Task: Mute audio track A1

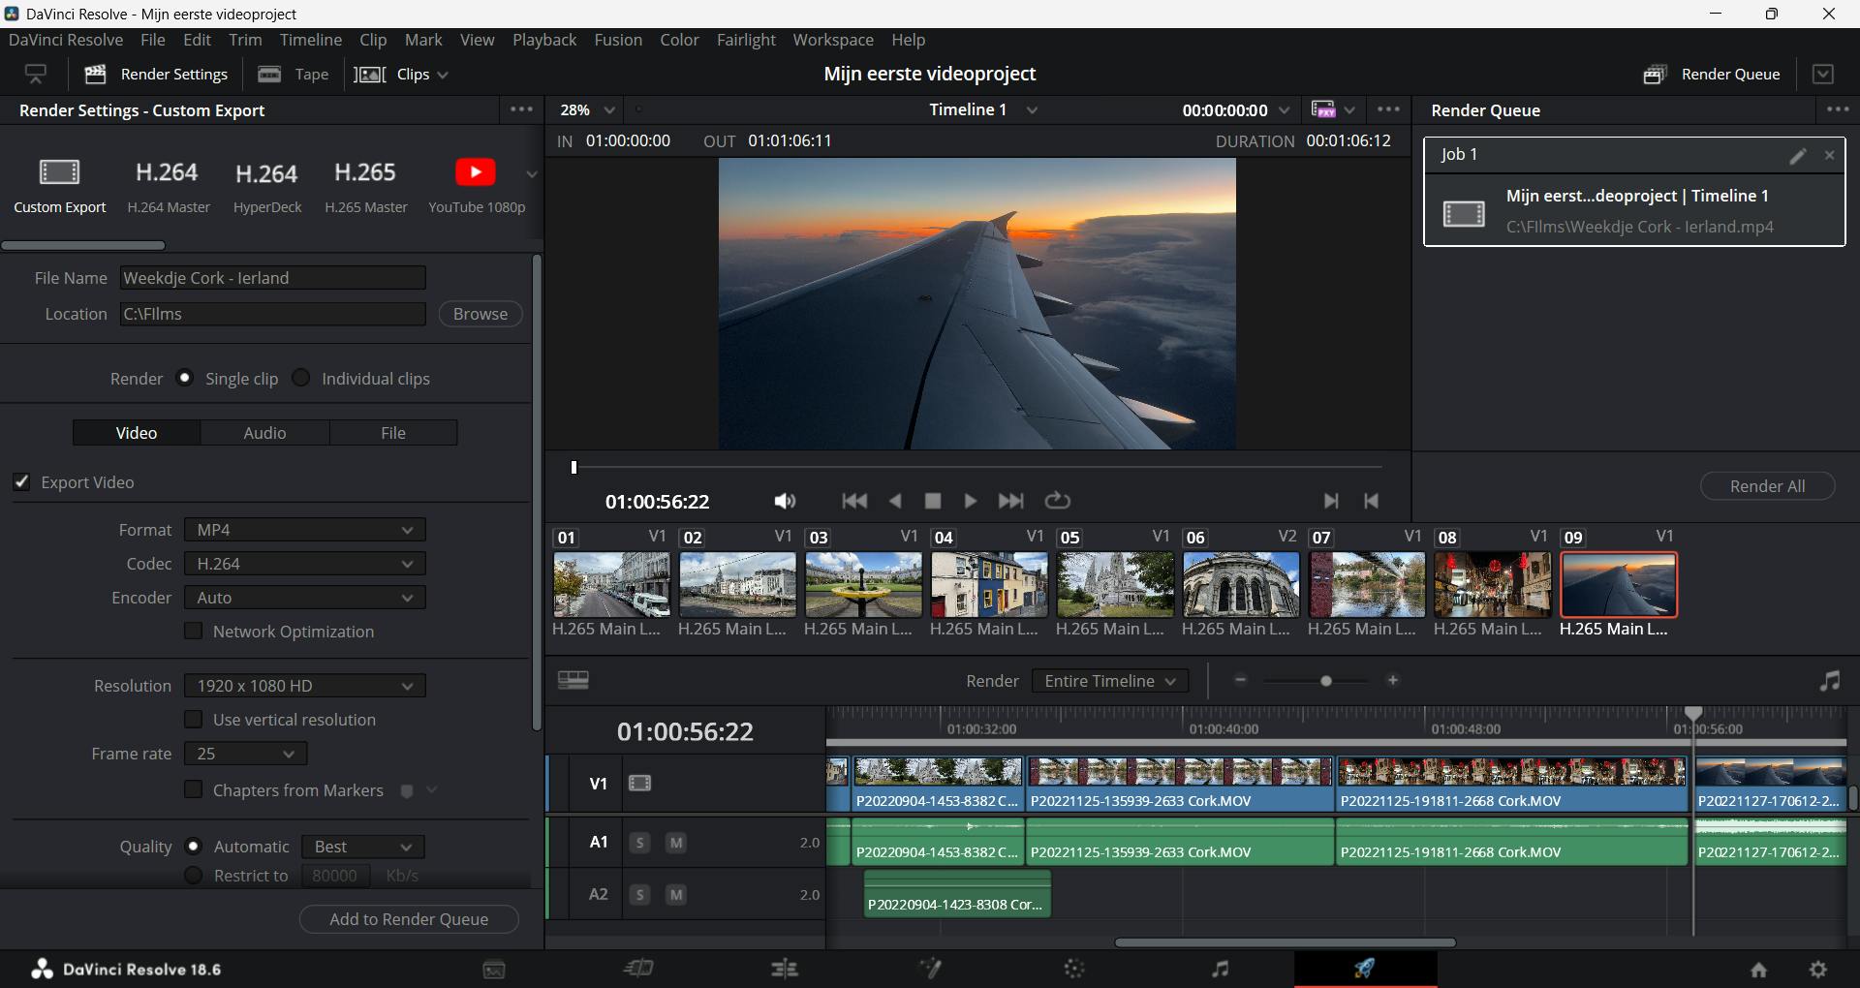Action: pyautogui.click(x=676, y=843)
